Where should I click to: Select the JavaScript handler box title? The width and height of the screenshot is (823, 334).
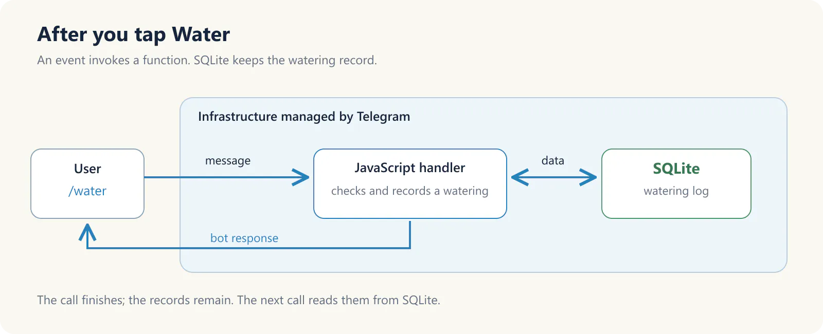click(410, 168)
